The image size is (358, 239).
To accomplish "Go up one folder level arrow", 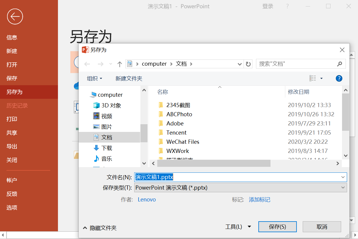I will [x=119, y=64].
